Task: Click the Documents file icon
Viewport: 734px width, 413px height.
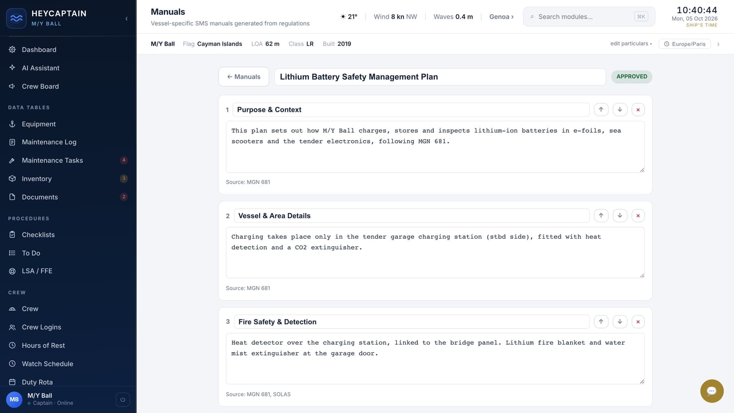Action: point(12,197)
